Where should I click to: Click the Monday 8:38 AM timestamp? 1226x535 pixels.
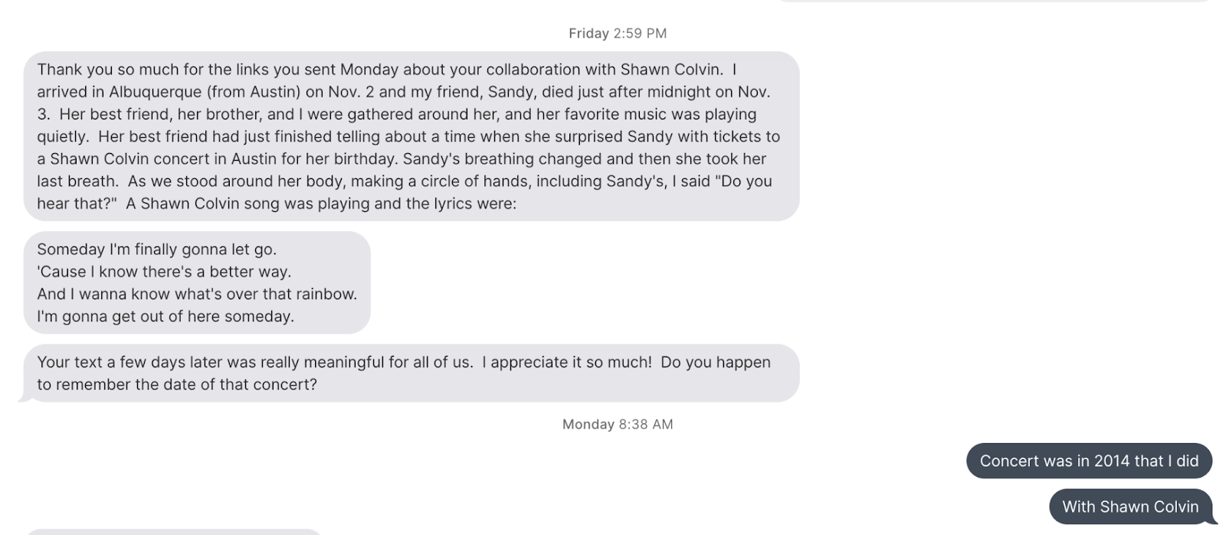pyautogui.click(x=617, y=425)
